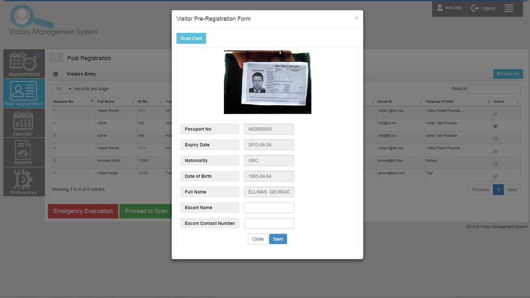Click the Save button in the form

[x=278, y=239]
